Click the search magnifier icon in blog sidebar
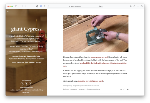150x103 pixels. click(8, 12)
